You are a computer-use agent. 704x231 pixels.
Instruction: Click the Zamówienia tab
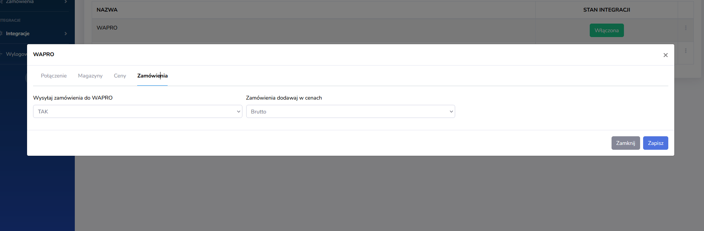[x=152, y=76]
